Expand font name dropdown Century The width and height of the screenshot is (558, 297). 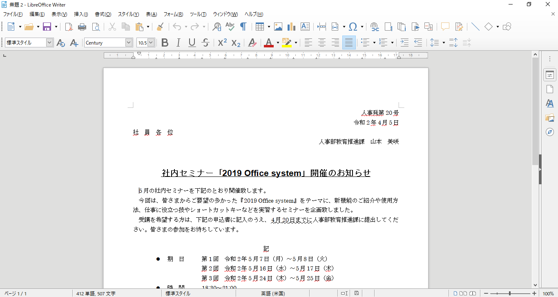coord(129,42)
